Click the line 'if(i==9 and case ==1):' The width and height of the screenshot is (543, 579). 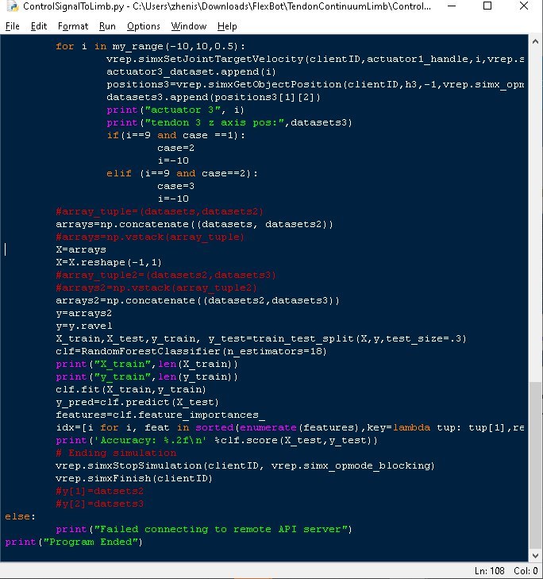coord(175,135)
